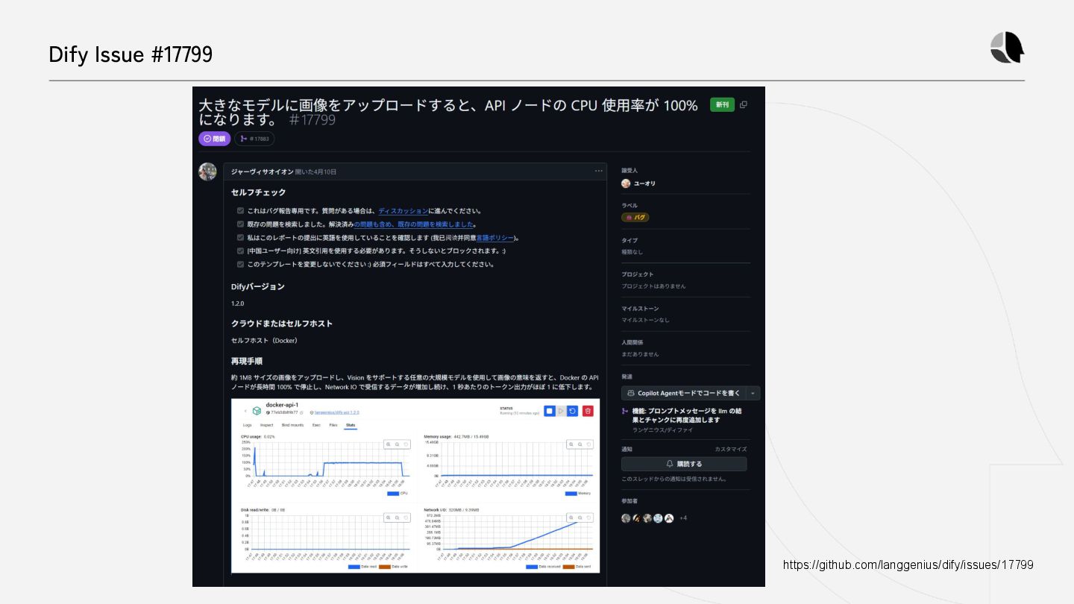Reset zoom on the CPU usage chart

[406, 444]
